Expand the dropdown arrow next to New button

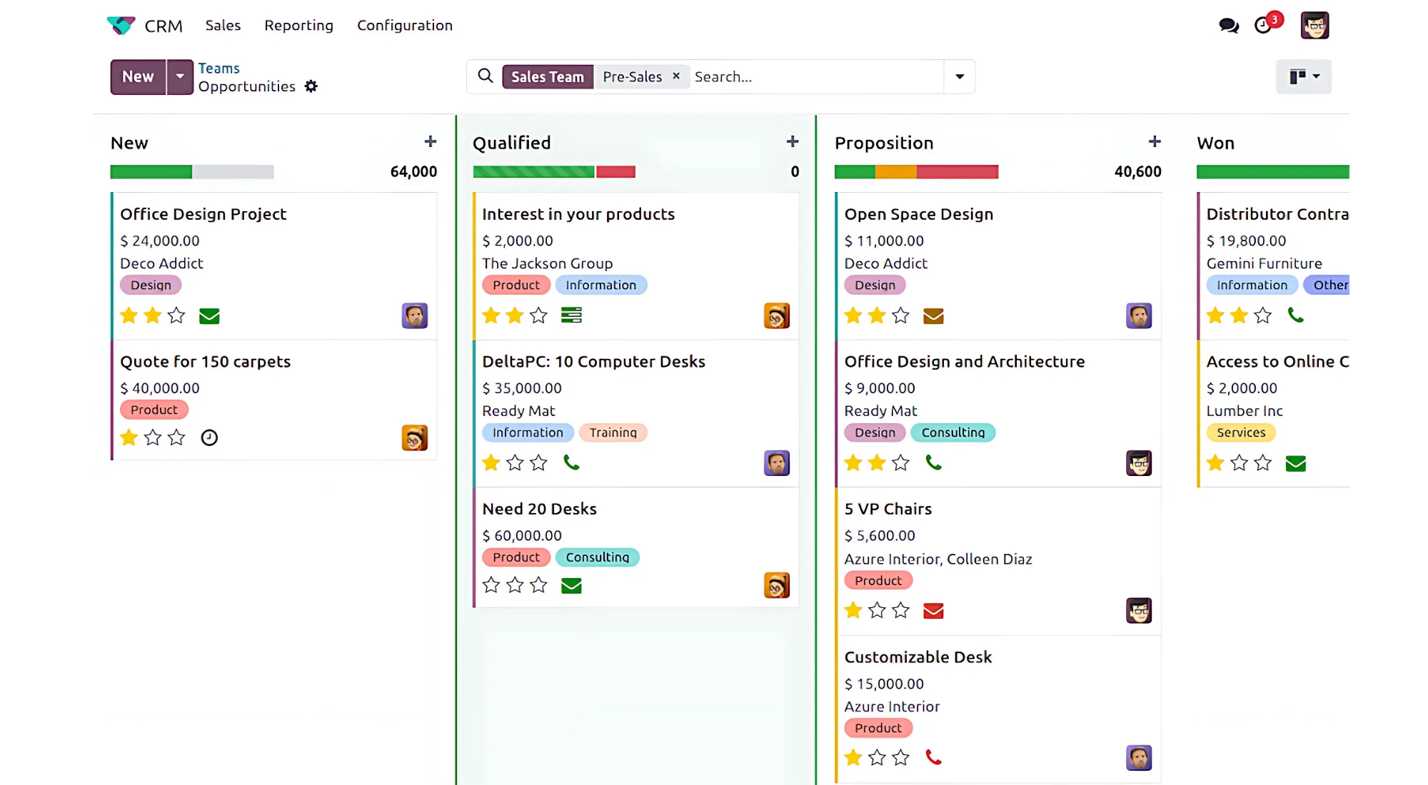[x=180, y=76]
